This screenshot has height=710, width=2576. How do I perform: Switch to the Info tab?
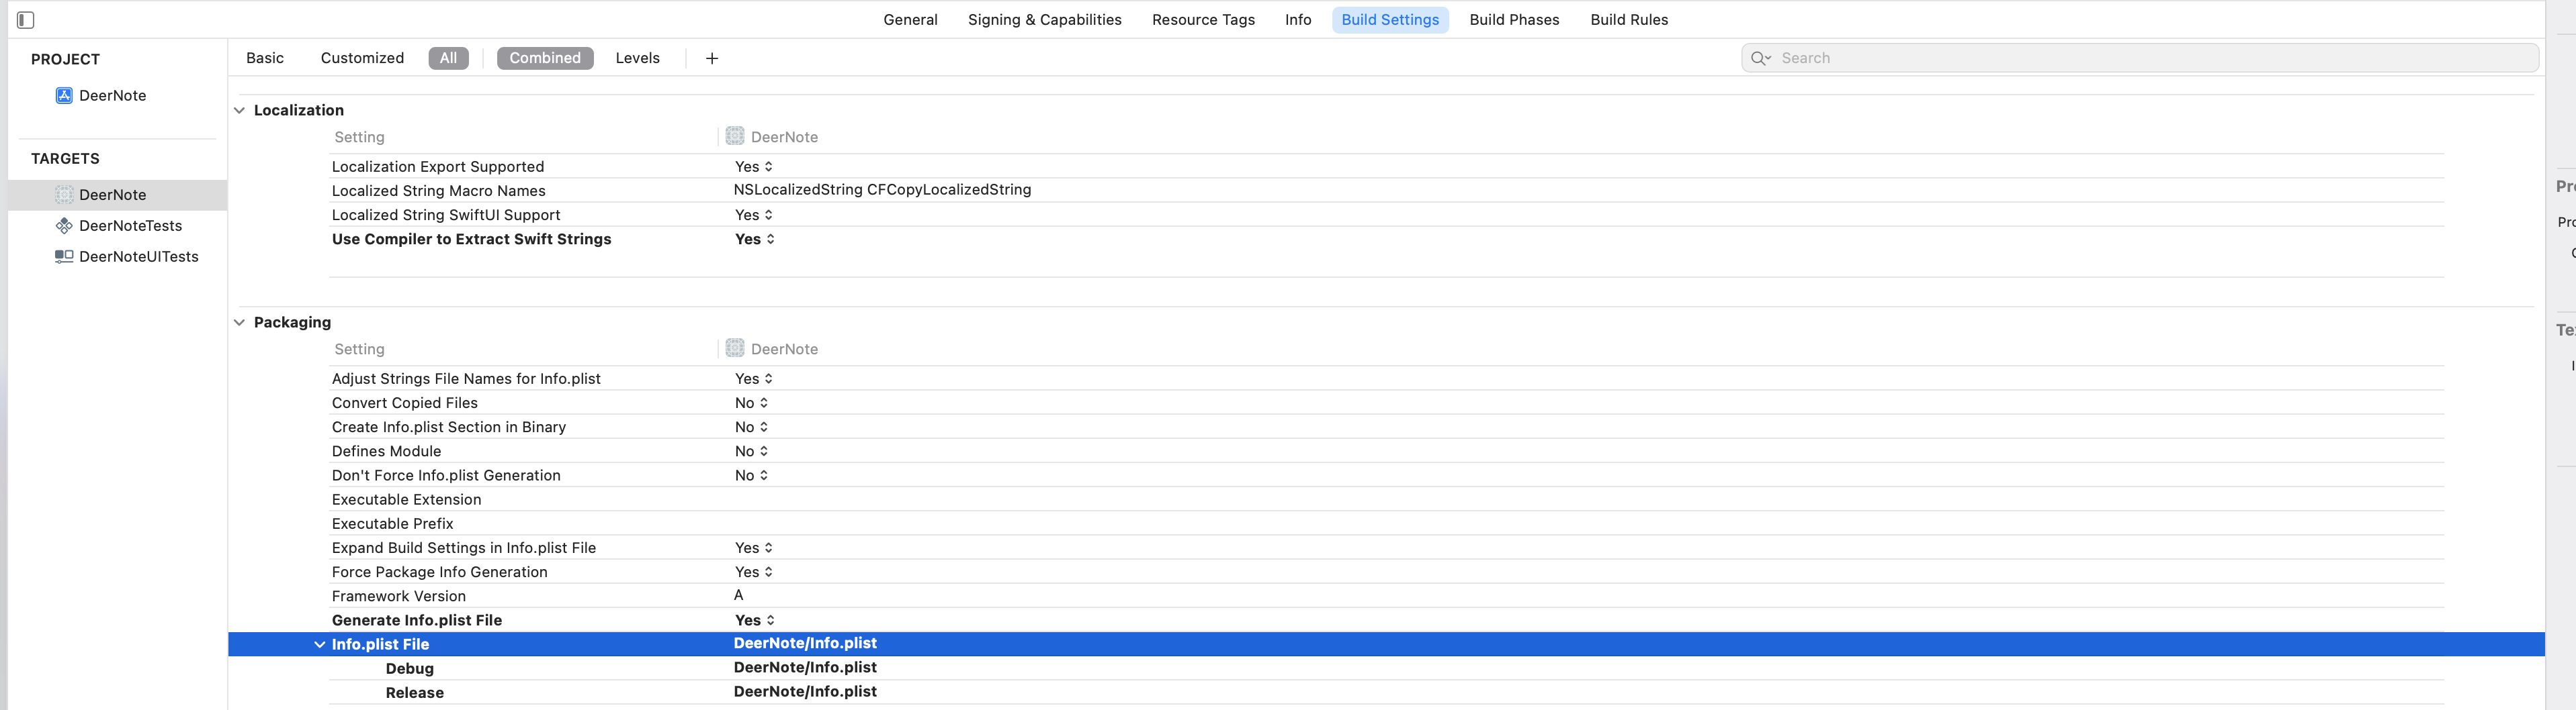(1298, 20)
